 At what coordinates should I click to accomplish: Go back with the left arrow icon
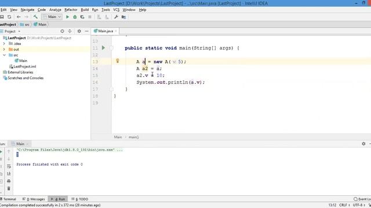pyautogui.click(x=19, y=17)
